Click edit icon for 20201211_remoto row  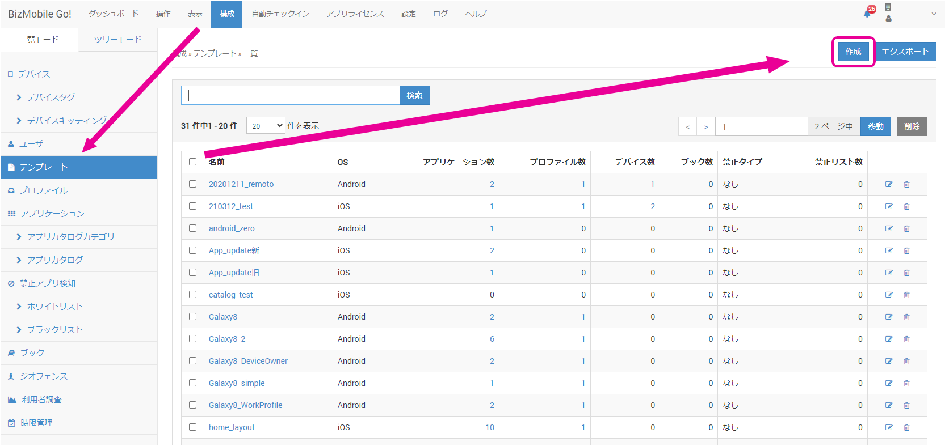point(889,184)
